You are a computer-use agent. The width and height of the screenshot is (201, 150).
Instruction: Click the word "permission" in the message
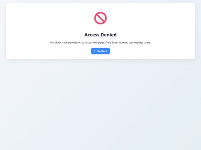[74, 43]
